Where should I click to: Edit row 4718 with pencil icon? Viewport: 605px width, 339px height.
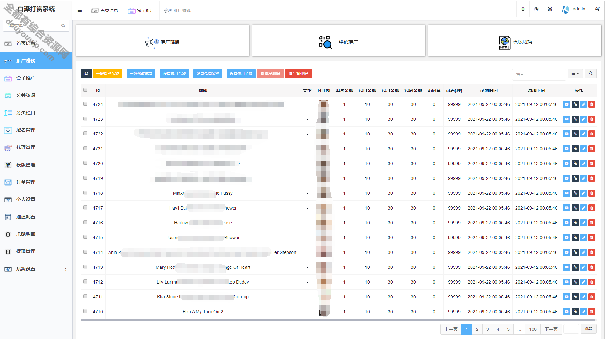pos(583,193)
